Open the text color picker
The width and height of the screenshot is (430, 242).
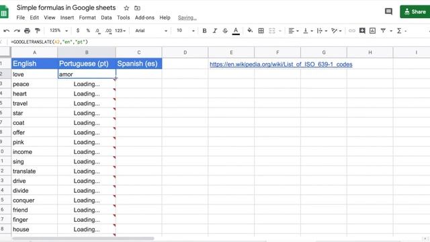point(236,31)
